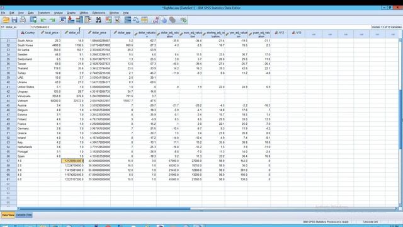This screenshot has width=403, height=227.
Task: Open Go to Variable tool
Action: [x=71, y=20]
